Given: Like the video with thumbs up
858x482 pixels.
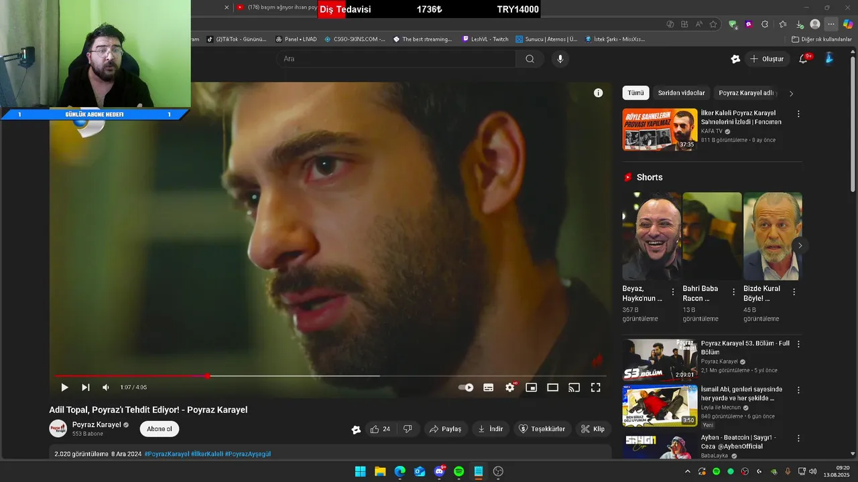Looking at the screenshot, I should pyautogui.click(x=380, y=429).
